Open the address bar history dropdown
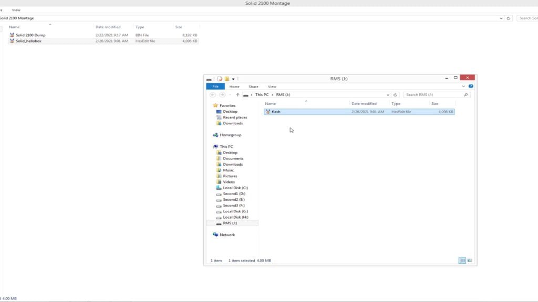This screenshot has height=302, width=538. pyautogui.click(x=388, y=95)
